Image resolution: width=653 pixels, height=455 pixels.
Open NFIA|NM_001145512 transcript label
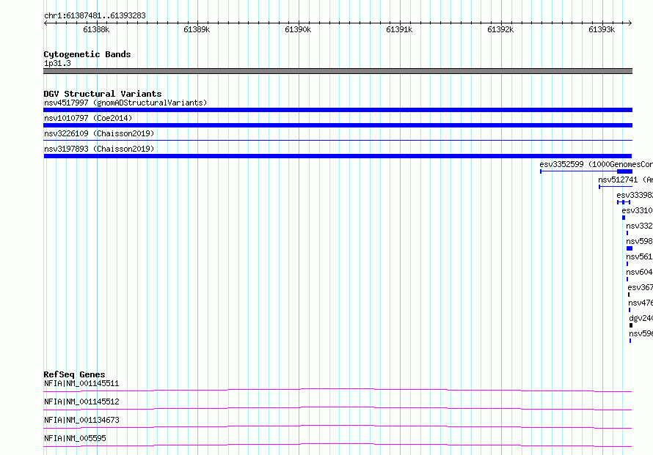click(x=81, y=402)
